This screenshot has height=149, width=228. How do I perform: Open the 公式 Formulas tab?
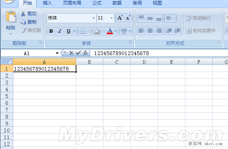point(97,3)
